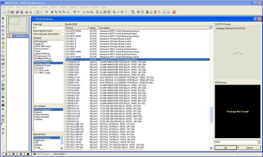Select the Buses mode tool
Screen dimensions: 263x157
click(3, 38)
